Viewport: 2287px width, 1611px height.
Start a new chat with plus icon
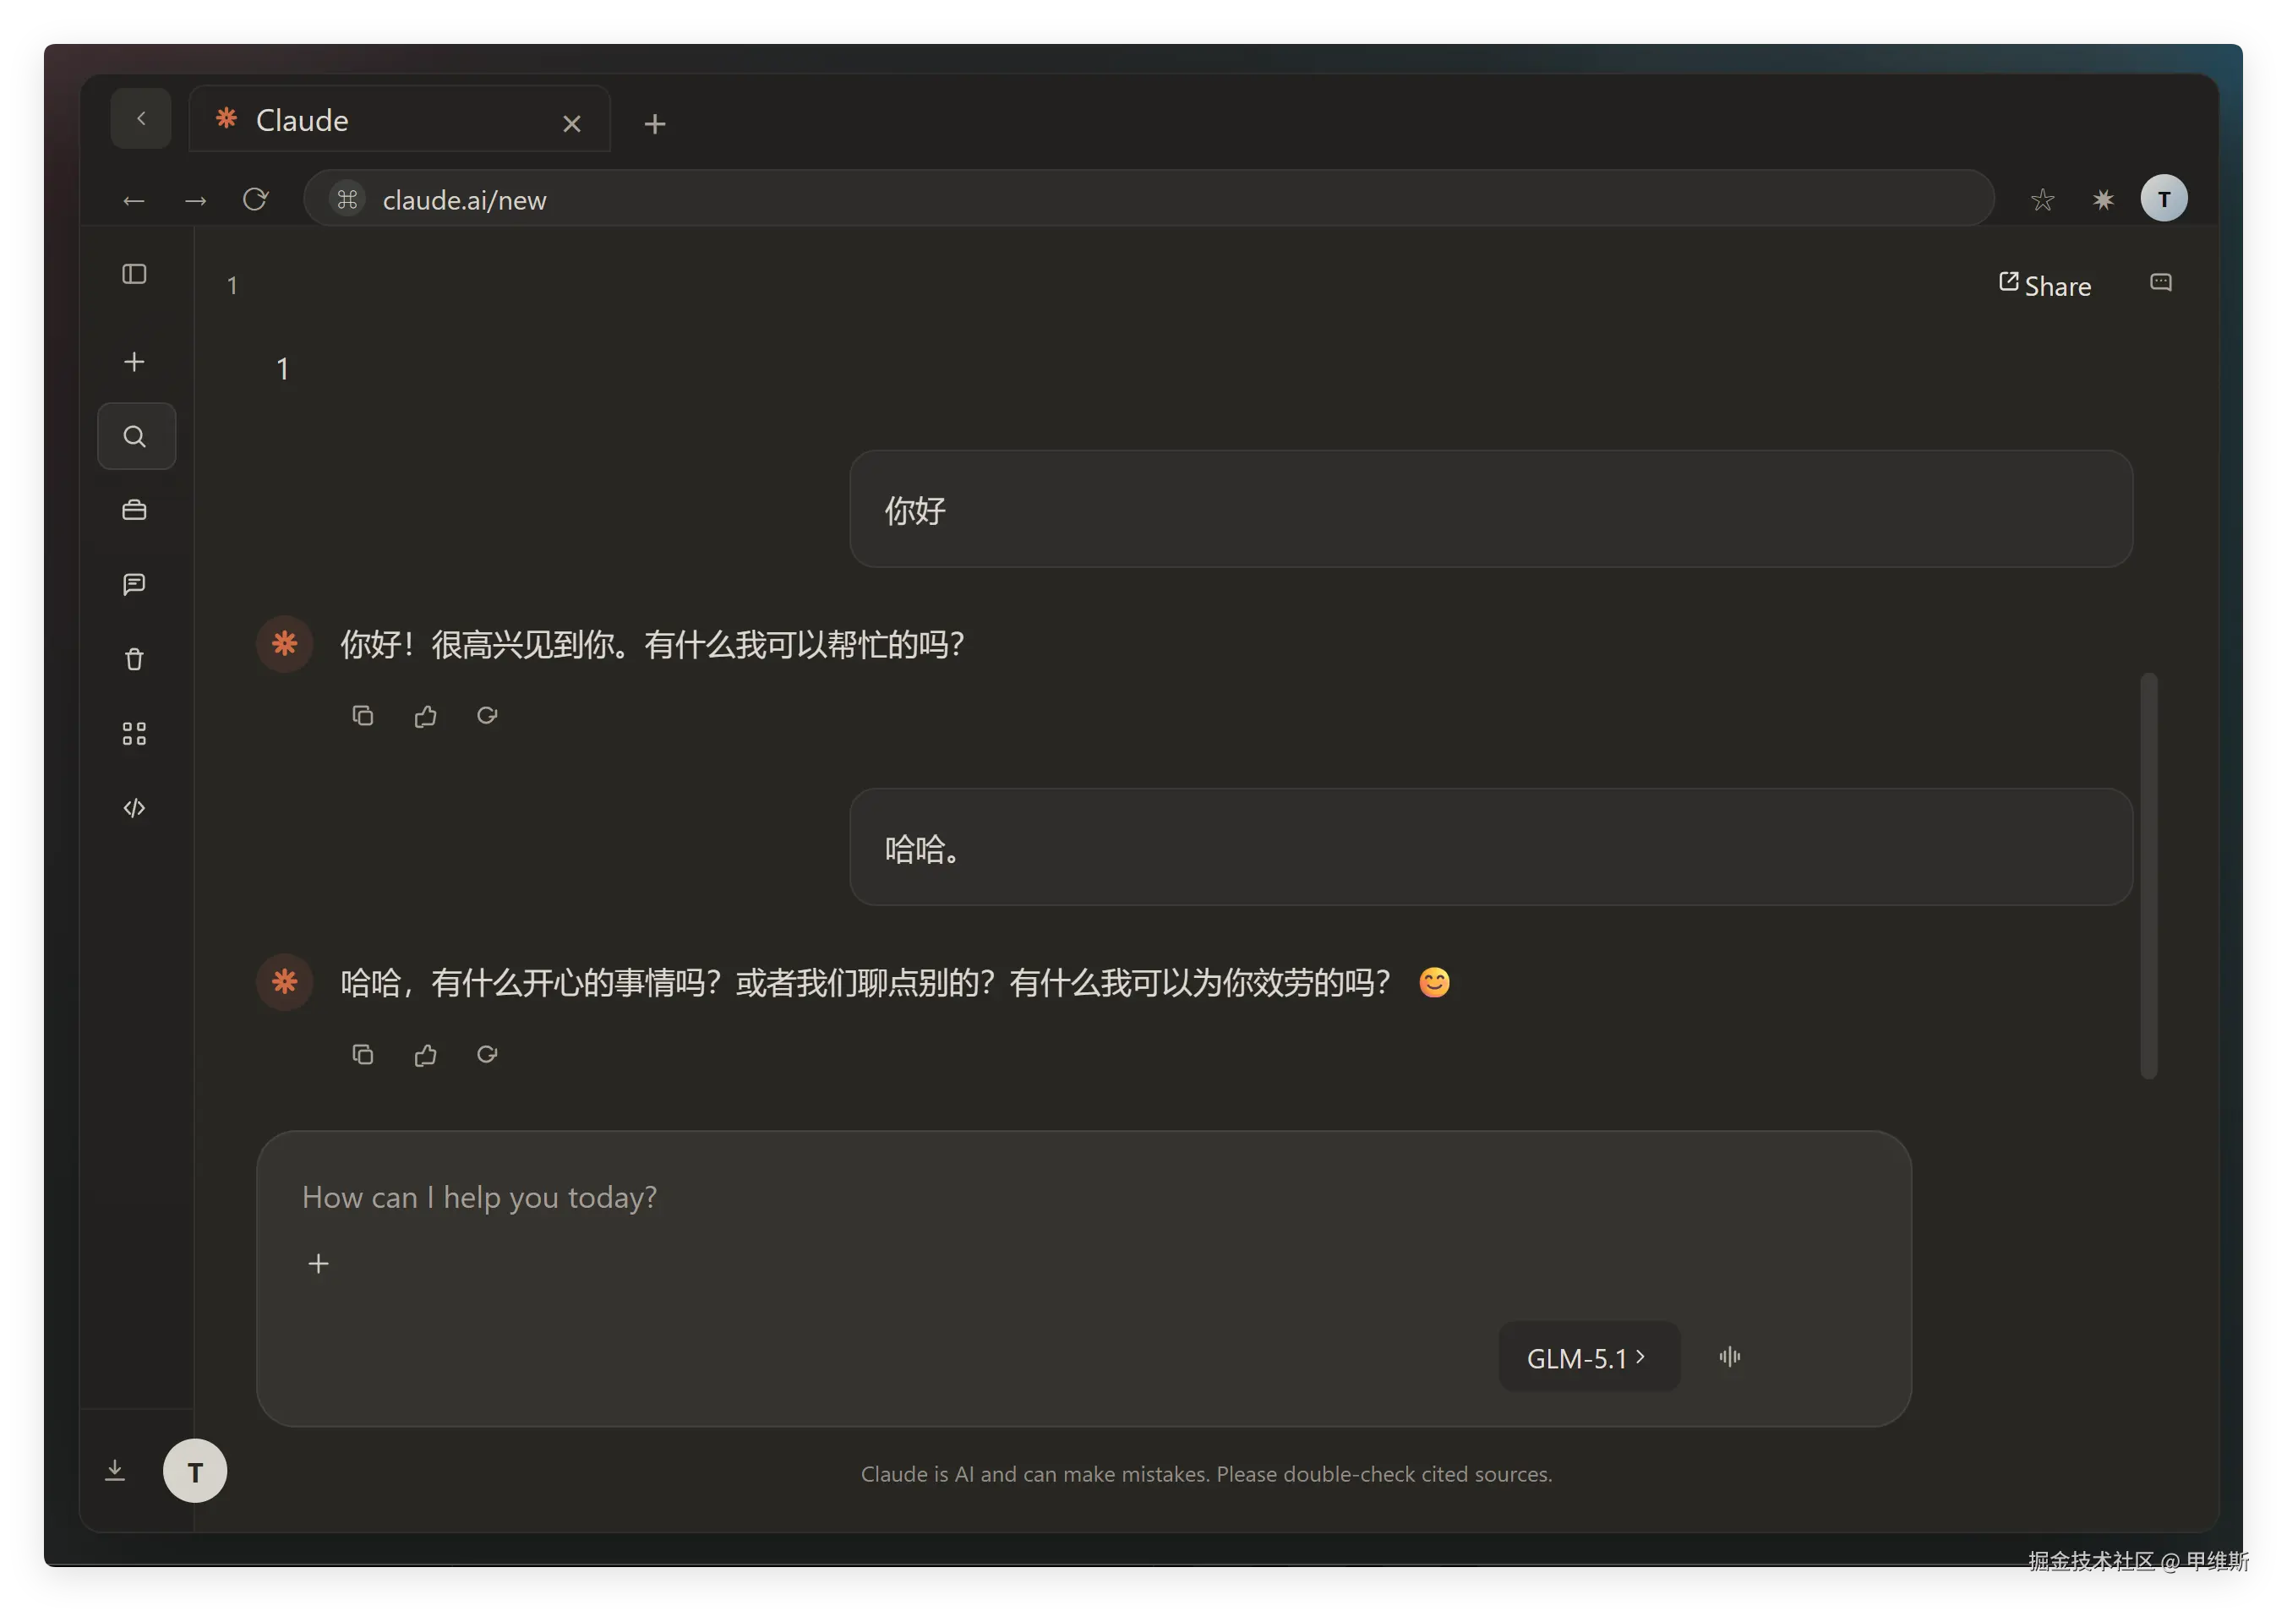tap(134, 362)
